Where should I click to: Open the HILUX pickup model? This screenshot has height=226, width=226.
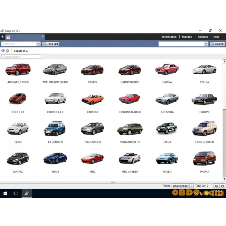coord(167,133)
